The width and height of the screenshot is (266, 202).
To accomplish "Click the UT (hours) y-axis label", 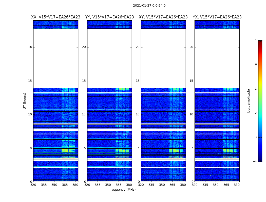I will (25, 101).
